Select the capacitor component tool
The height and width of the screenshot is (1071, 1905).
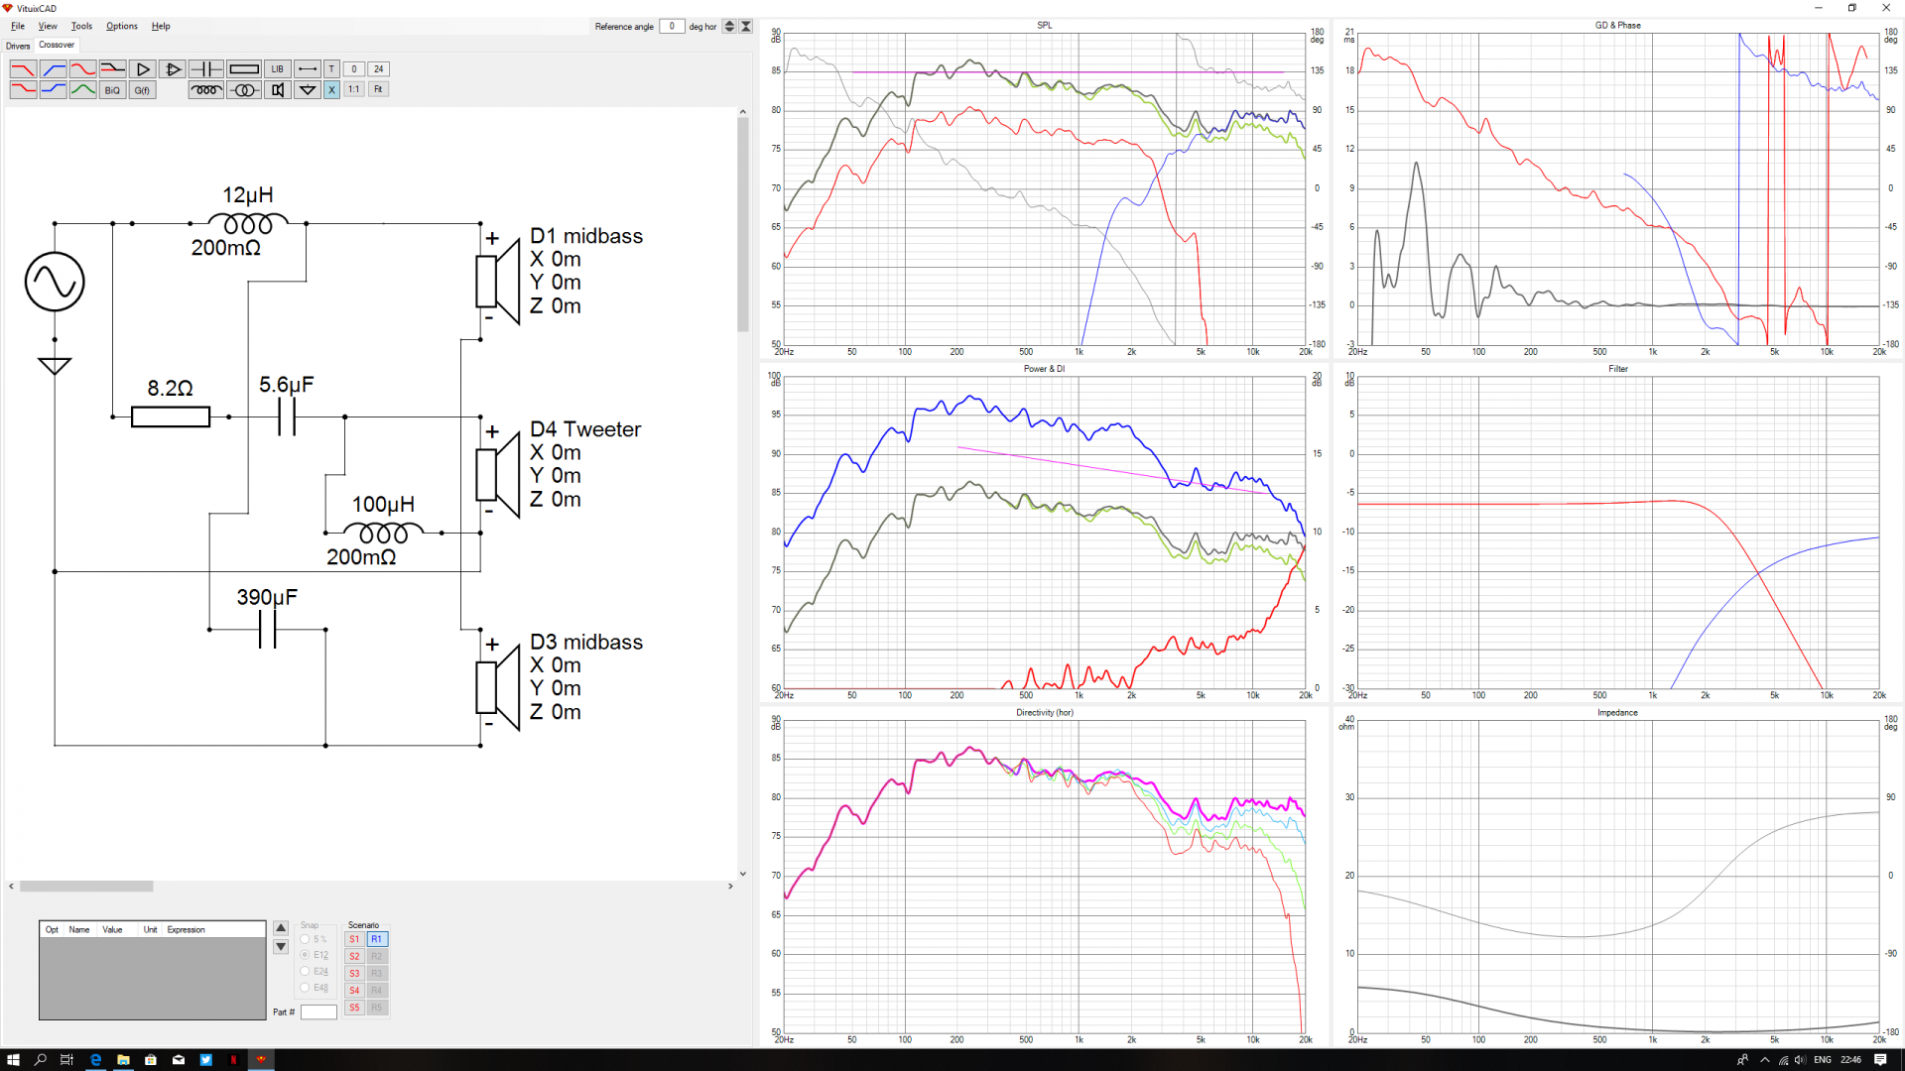click(205, 69)
